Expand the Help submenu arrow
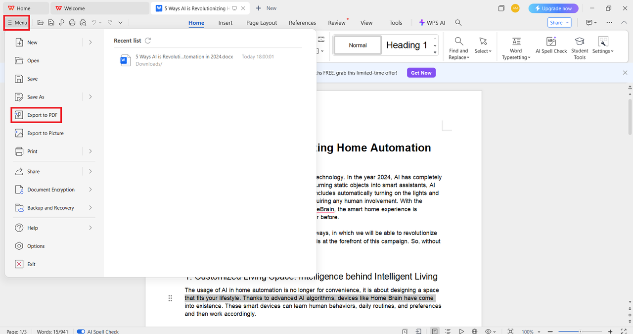The height and width of the screenshot is (334, 633). click(90, 228)
